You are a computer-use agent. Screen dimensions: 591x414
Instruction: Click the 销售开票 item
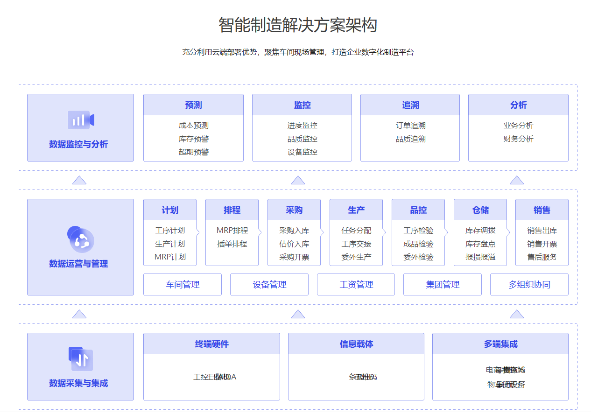click(542, 244)
